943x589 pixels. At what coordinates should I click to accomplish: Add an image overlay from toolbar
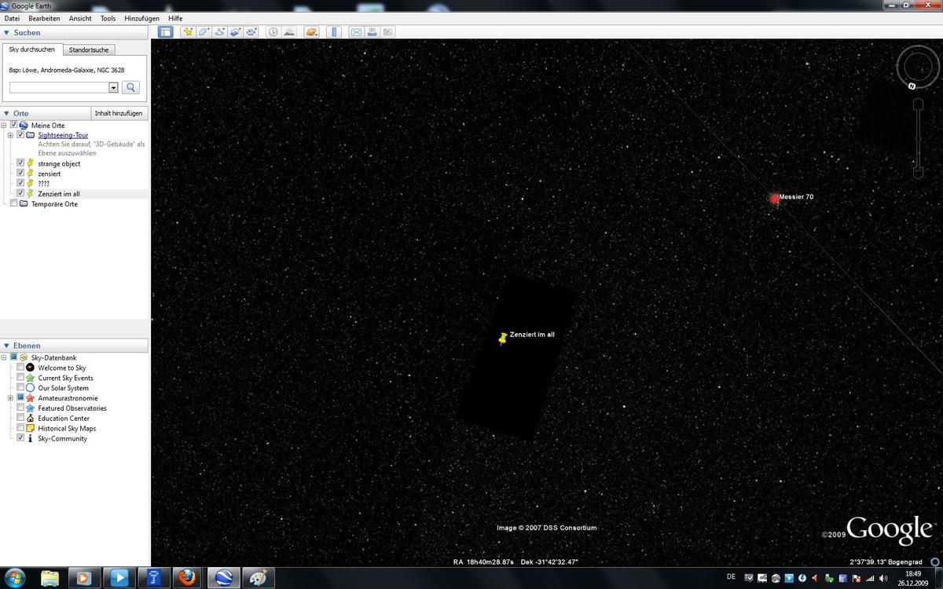pos(235,32)
